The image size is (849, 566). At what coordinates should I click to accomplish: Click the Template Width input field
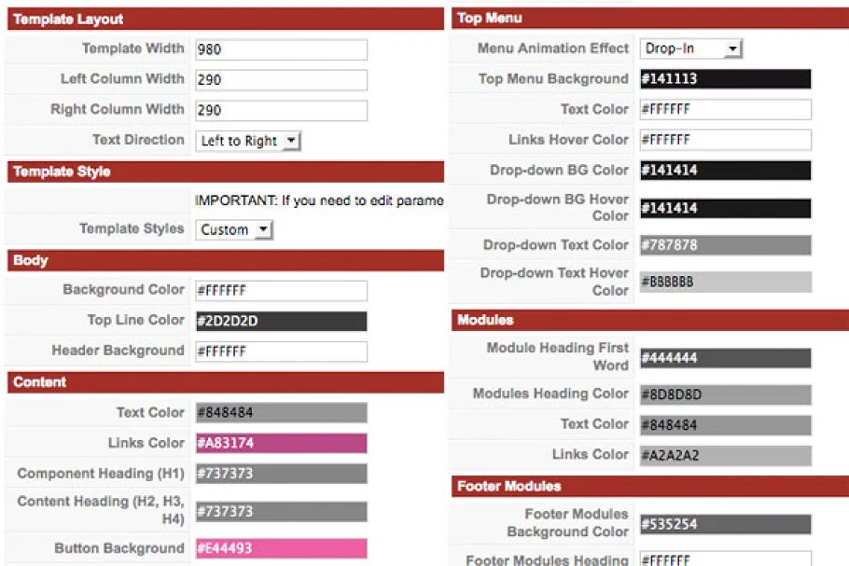coord(281,49)
